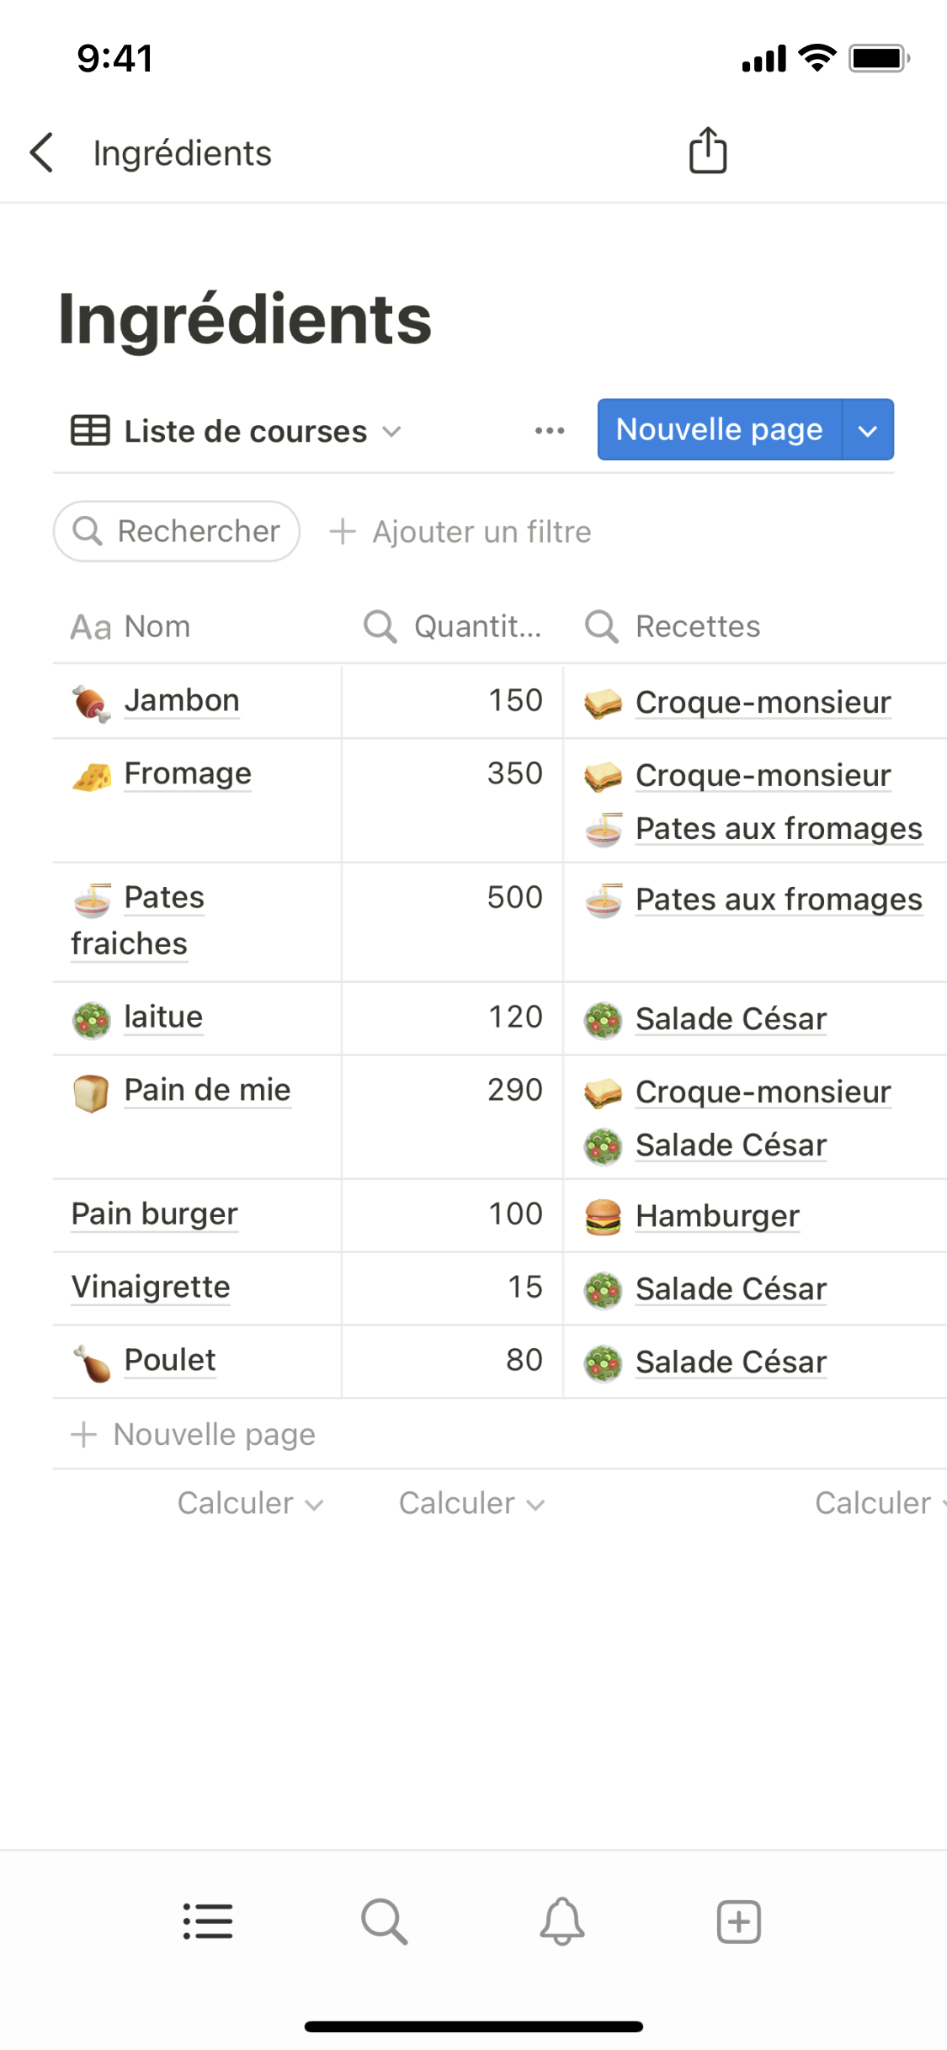Select the Recettes column header
The height and width of the screenshot is (2050, 947).
697,627
